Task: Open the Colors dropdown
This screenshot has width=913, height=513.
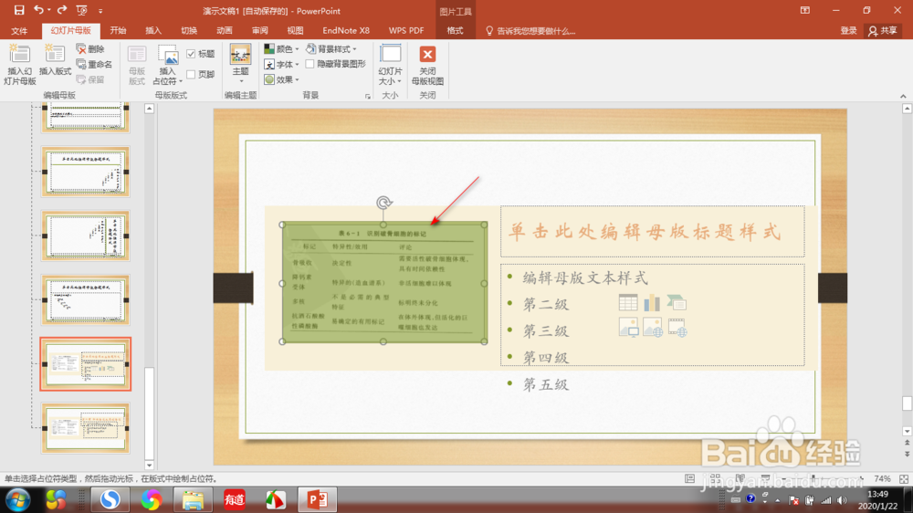Action: [x=282, y=49]
